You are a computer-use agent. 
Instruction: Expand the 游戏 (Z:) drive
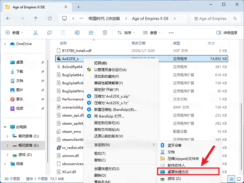point(7,155)
